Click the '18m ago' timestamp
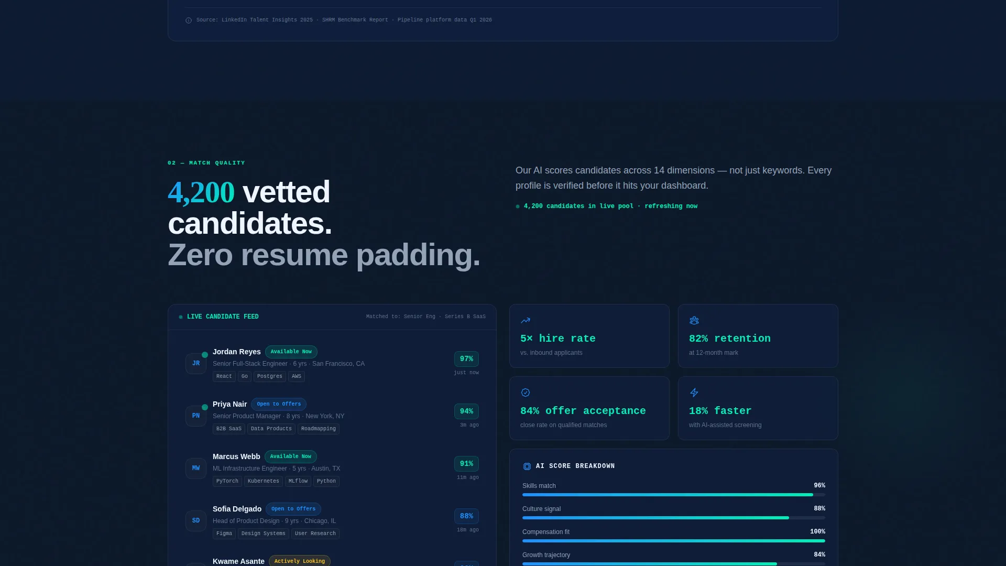 click(468, 530)
